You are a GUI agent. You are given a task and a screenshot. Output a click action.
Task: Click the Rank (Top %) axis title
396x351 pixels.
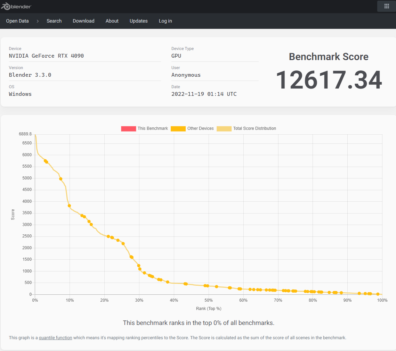(209, 309)
